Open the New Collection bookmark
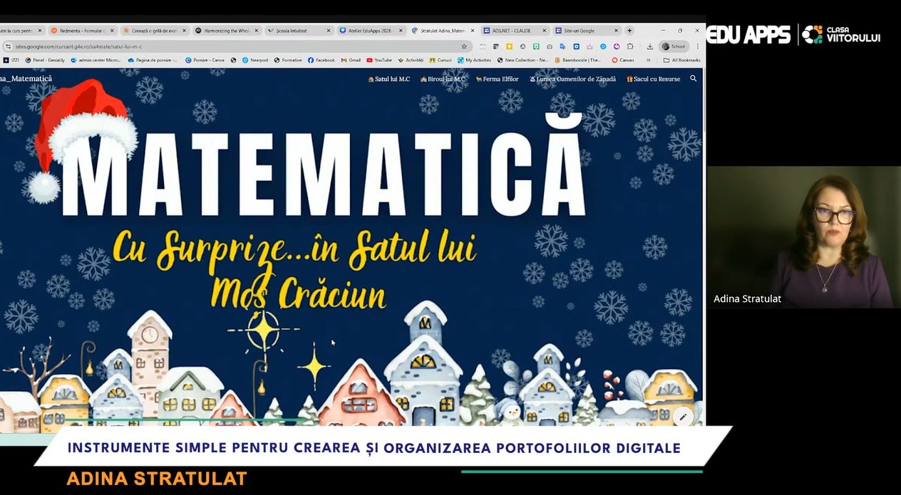Image resolution: width=901 pixels, height=495 pixels. pyautogui.click(x=523, y=60)
